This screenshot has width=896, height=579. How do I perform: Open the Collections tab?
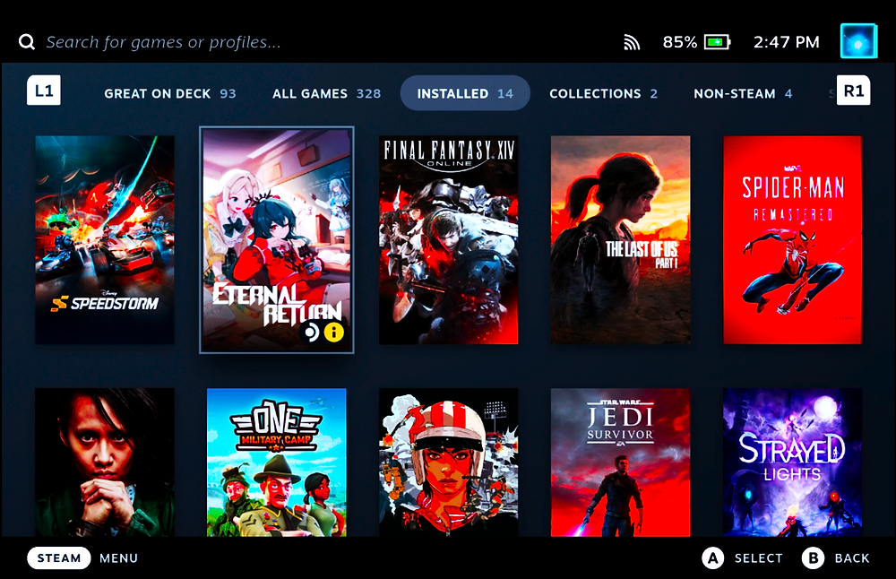pos(603,93)
